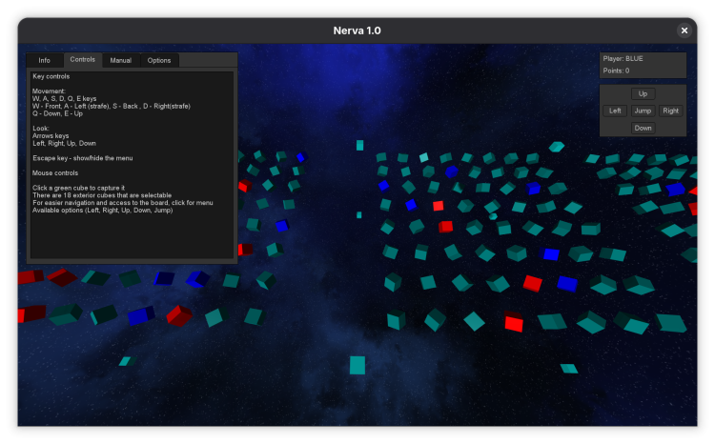
Task: Click the Player: BLUE label
Action: tap(623, 59)
